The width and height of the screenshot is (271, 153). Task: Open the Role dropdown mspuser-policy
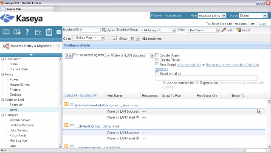(x=212, y=16)
